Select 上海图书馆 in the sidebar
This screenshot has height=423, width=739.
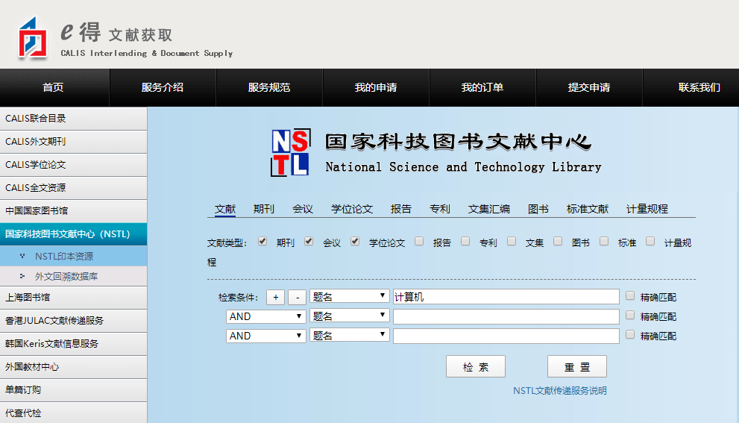[74, 298]
